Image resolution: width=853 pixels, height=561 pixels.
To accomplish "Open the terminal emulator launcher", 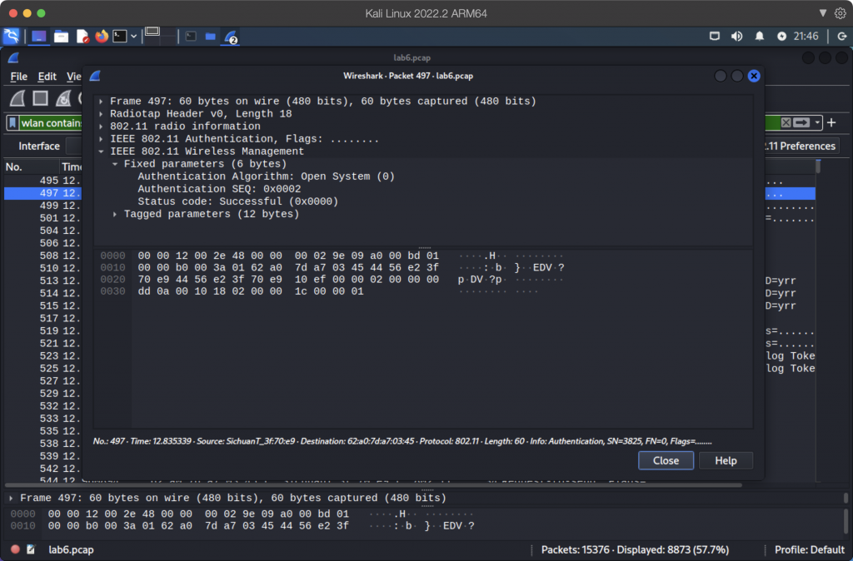I will point(120,37).
